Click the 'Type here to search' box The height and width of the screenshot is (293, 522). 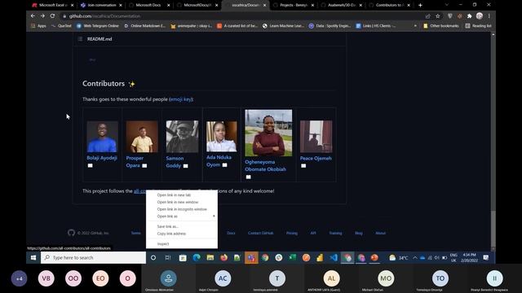(x=93, y=257)
